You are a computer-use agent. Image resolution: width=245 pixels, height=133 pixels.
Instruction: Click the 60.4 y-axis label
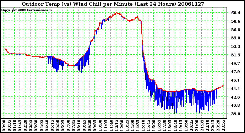(x=236, y=13)
